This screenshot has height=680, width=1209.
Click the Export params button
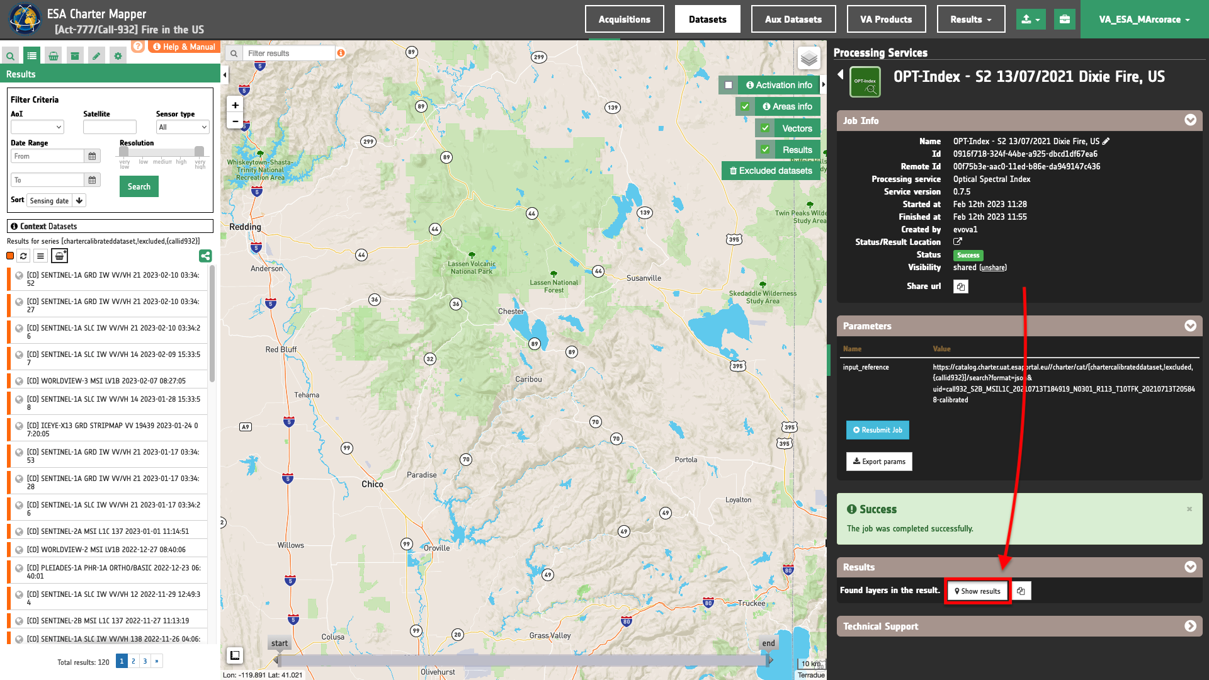point(879,462)
